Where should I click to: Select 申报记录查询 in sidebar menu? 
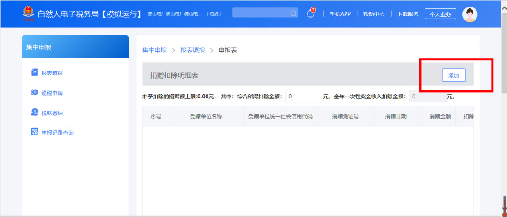tap(58, 132)
